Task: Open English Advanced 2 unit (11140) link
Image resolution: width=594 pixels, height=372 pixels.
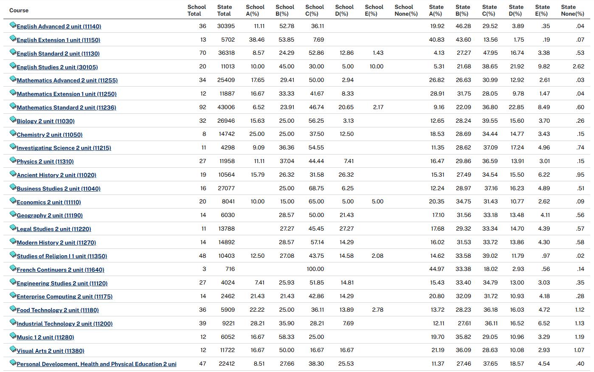Action: [x=59, y=26]
